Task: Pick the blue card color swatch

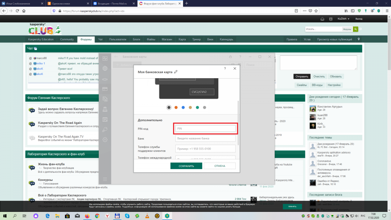Action: click(183, 107)
